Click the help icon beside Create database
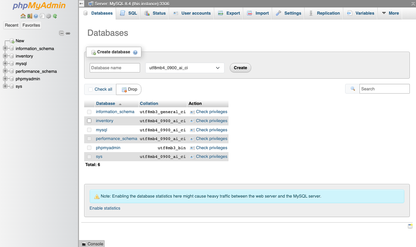This screenshot has width=416, height=247. pyautogui.click(x=135, y=52)
